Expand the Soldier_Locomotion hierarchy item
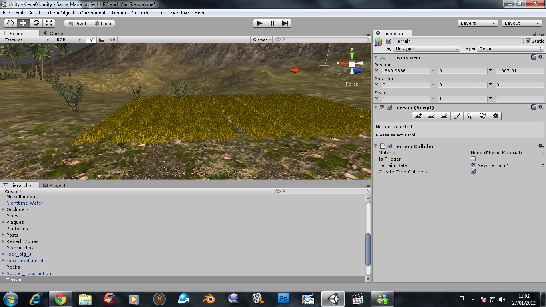Image resolution: width=546 pixels, height=307 pixels. (x=3, y=273)
